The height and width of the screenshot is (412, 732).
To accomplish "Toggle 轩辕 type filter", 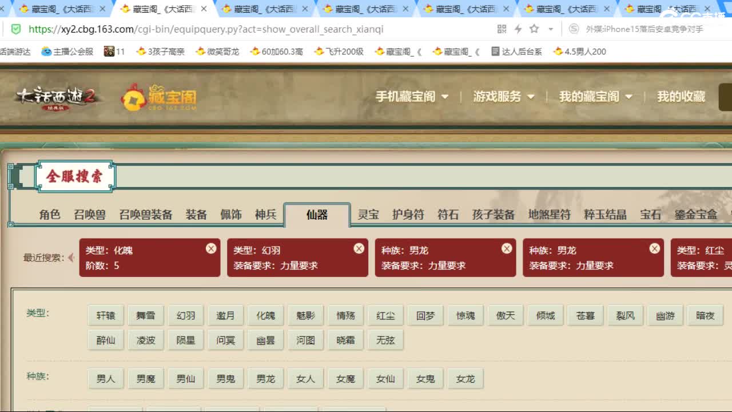I will pyautogui.click(x=106, y=315).
